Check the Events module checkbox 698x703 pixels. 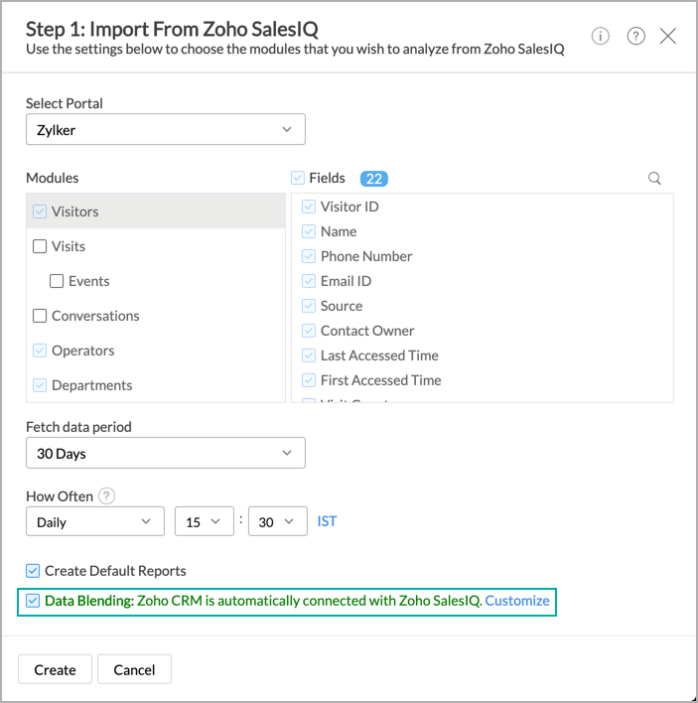(x=57, y=281)
